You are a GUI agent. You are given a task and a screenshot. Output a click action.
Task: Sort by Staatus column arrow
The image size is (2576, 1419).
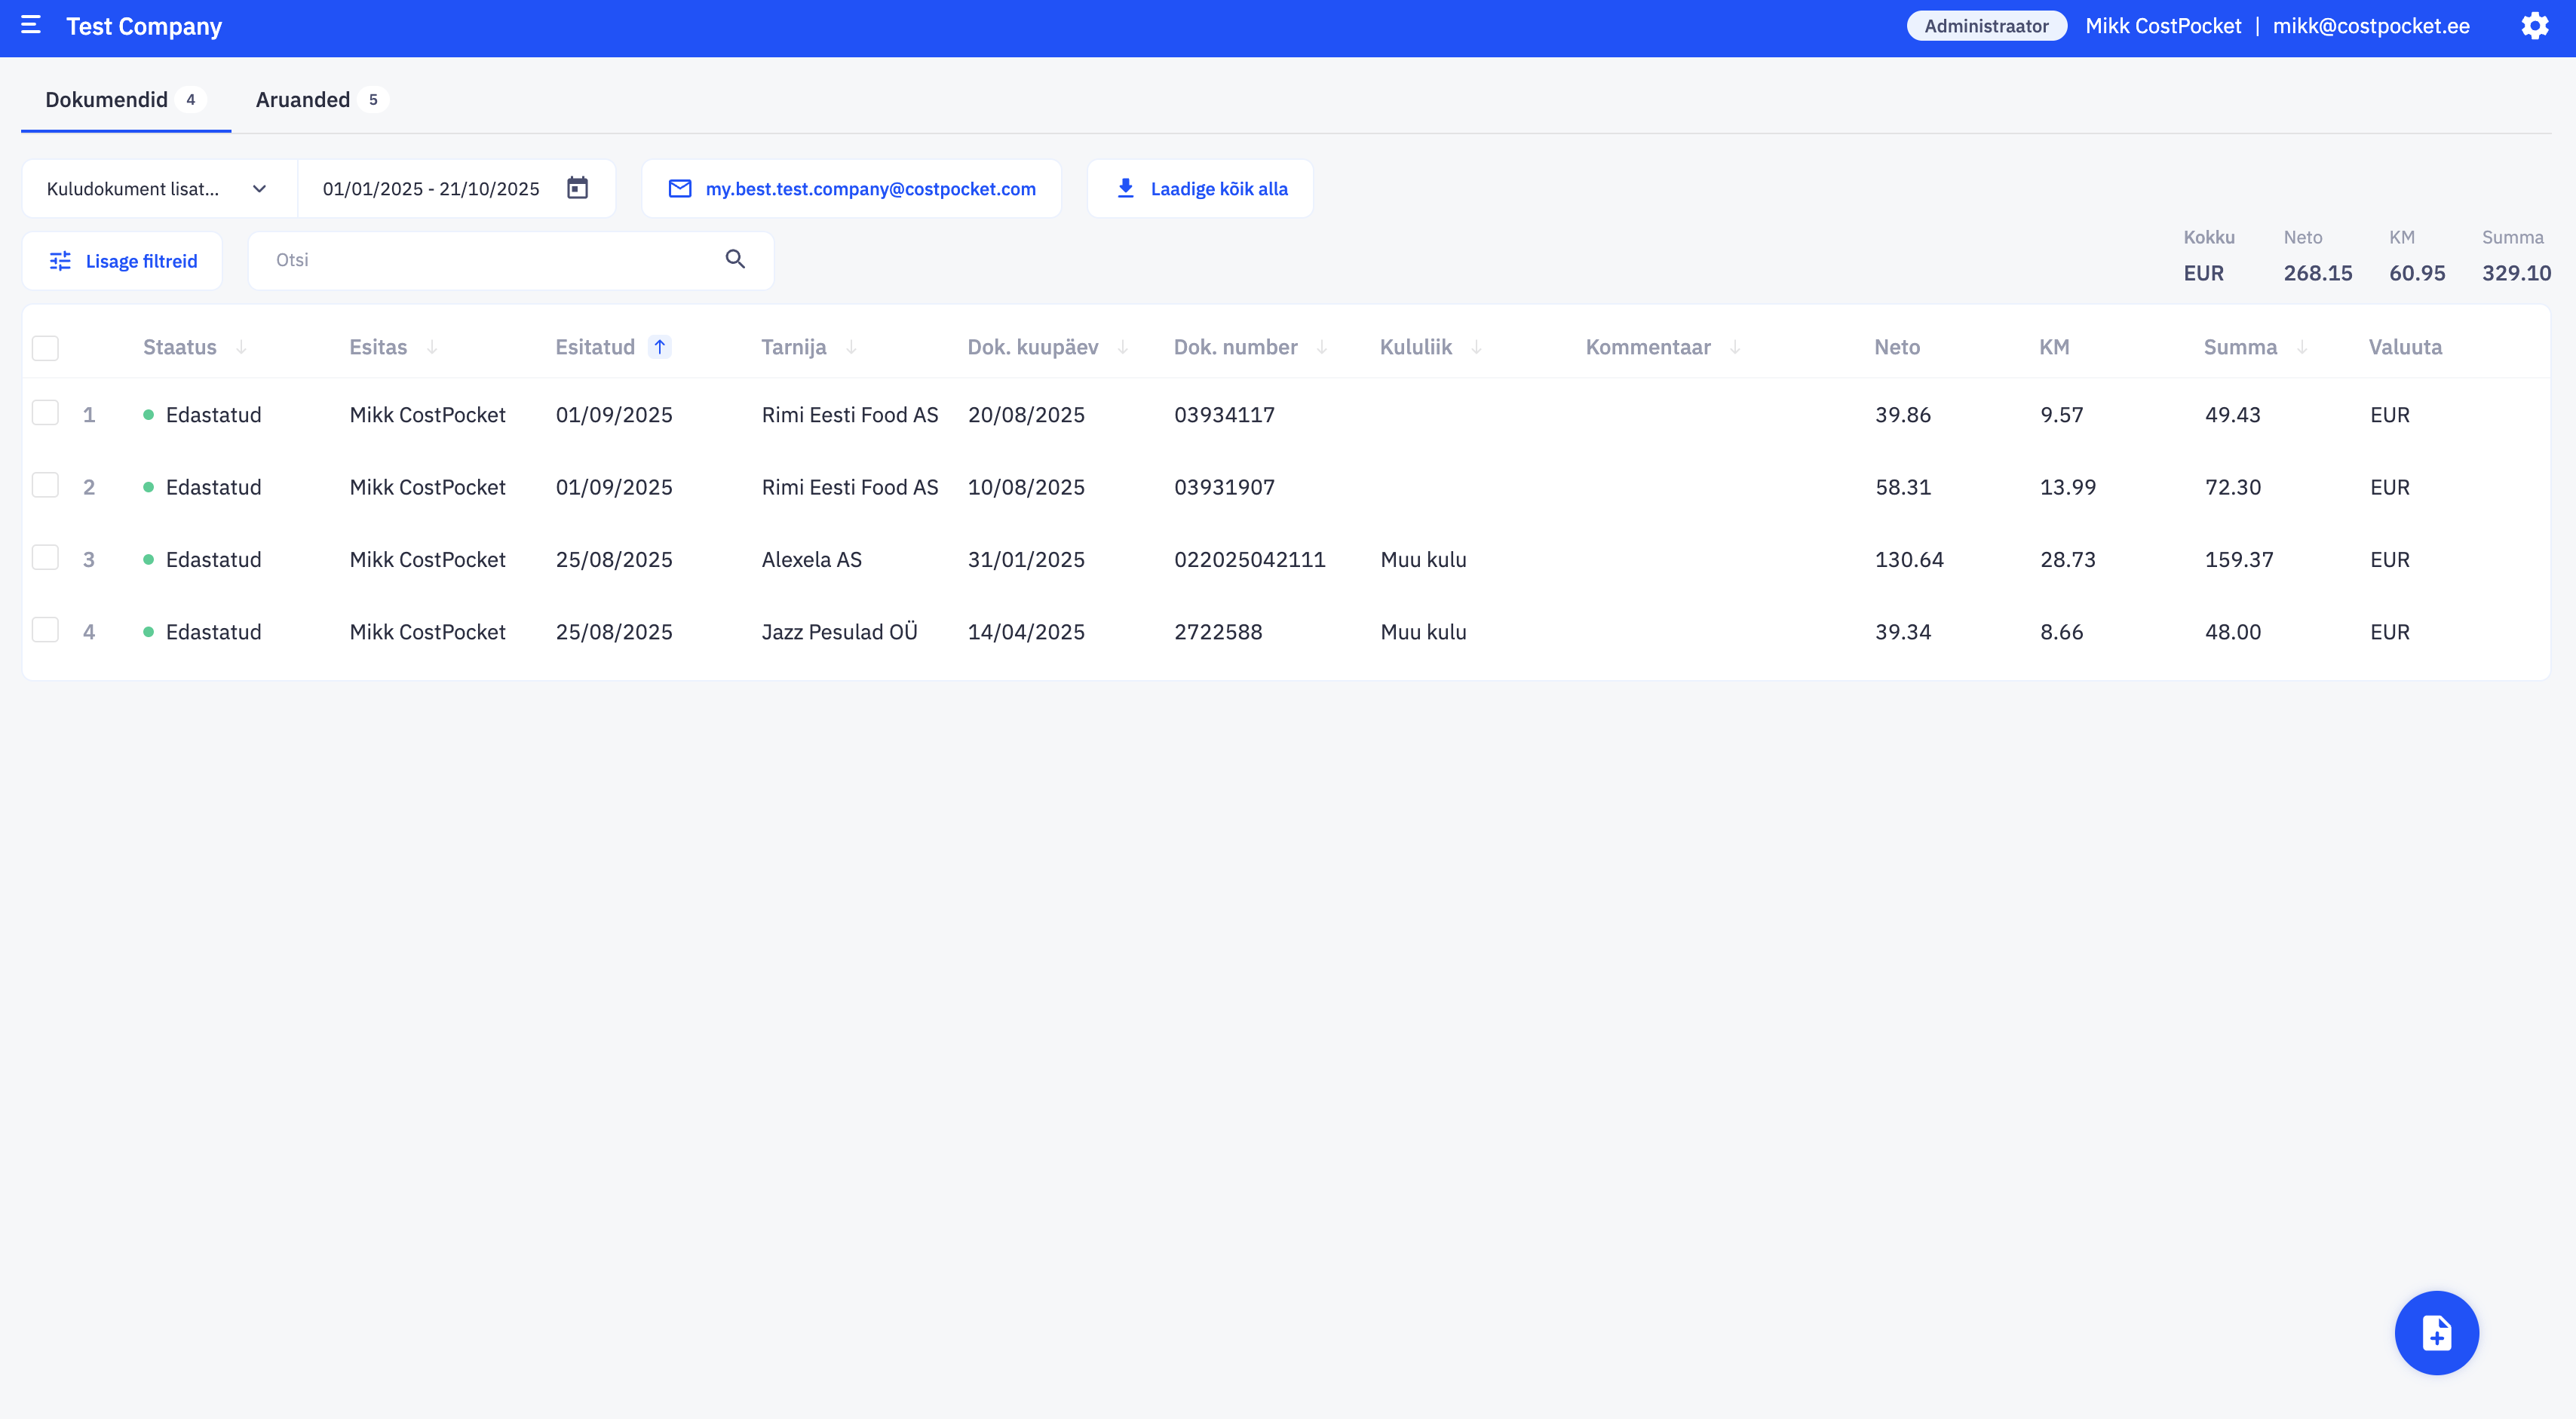click(x=241, y=347)
